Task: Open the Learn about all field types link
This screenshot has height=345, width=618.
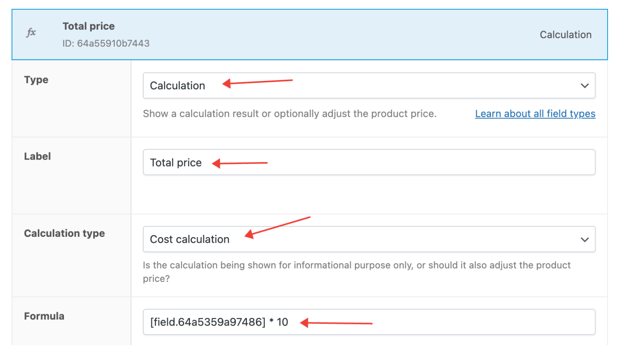Action: pyautogui.click(x=535, y=113)
